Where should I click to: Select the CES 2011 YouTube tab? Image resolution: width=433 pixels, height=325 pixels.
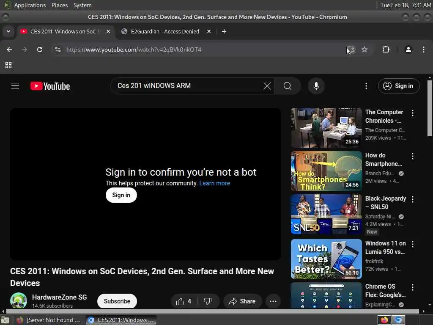coord(66,31)
